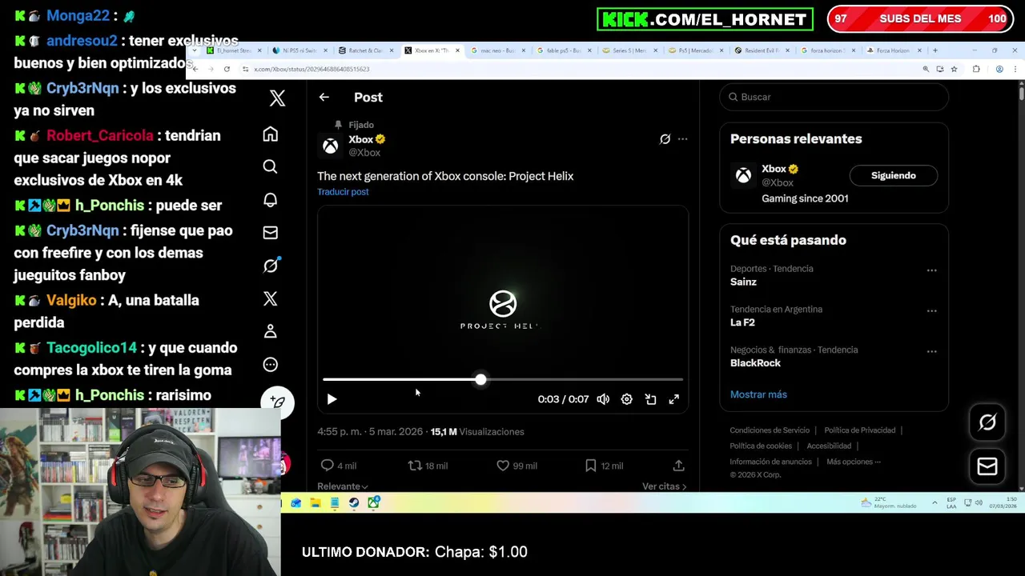Screen dimensions: 1025x576
Task: Open more options for the La F2 trend
Action: [931, 310]
